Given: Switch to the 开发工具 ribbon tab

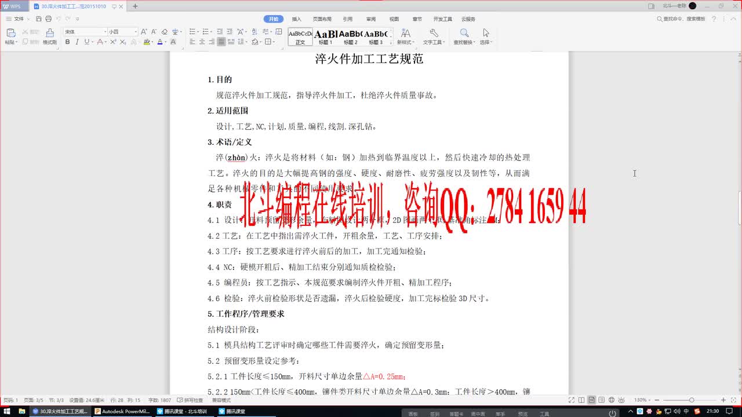Looking at the screenshot, I should click(x=443, y=19).
